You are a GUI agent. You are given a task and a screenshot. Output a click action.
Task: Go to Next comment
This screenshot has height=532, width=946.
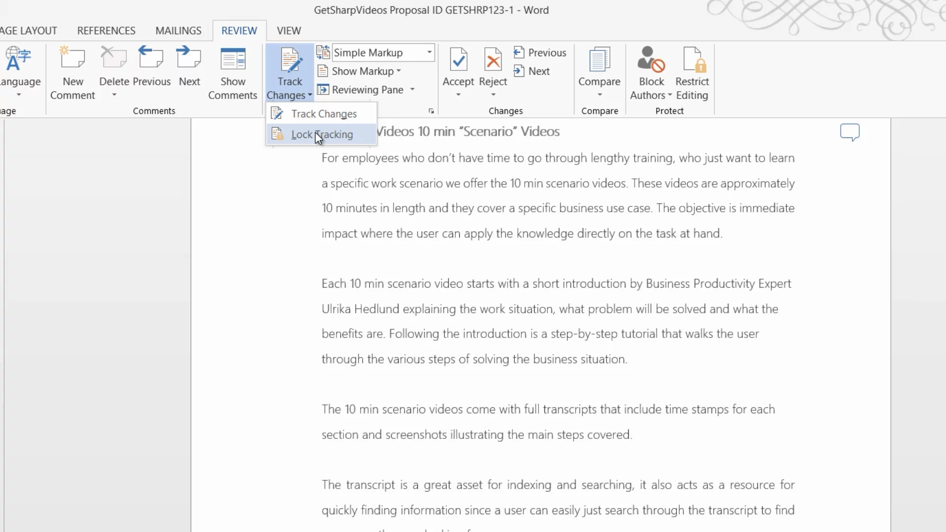click(189, 59)
